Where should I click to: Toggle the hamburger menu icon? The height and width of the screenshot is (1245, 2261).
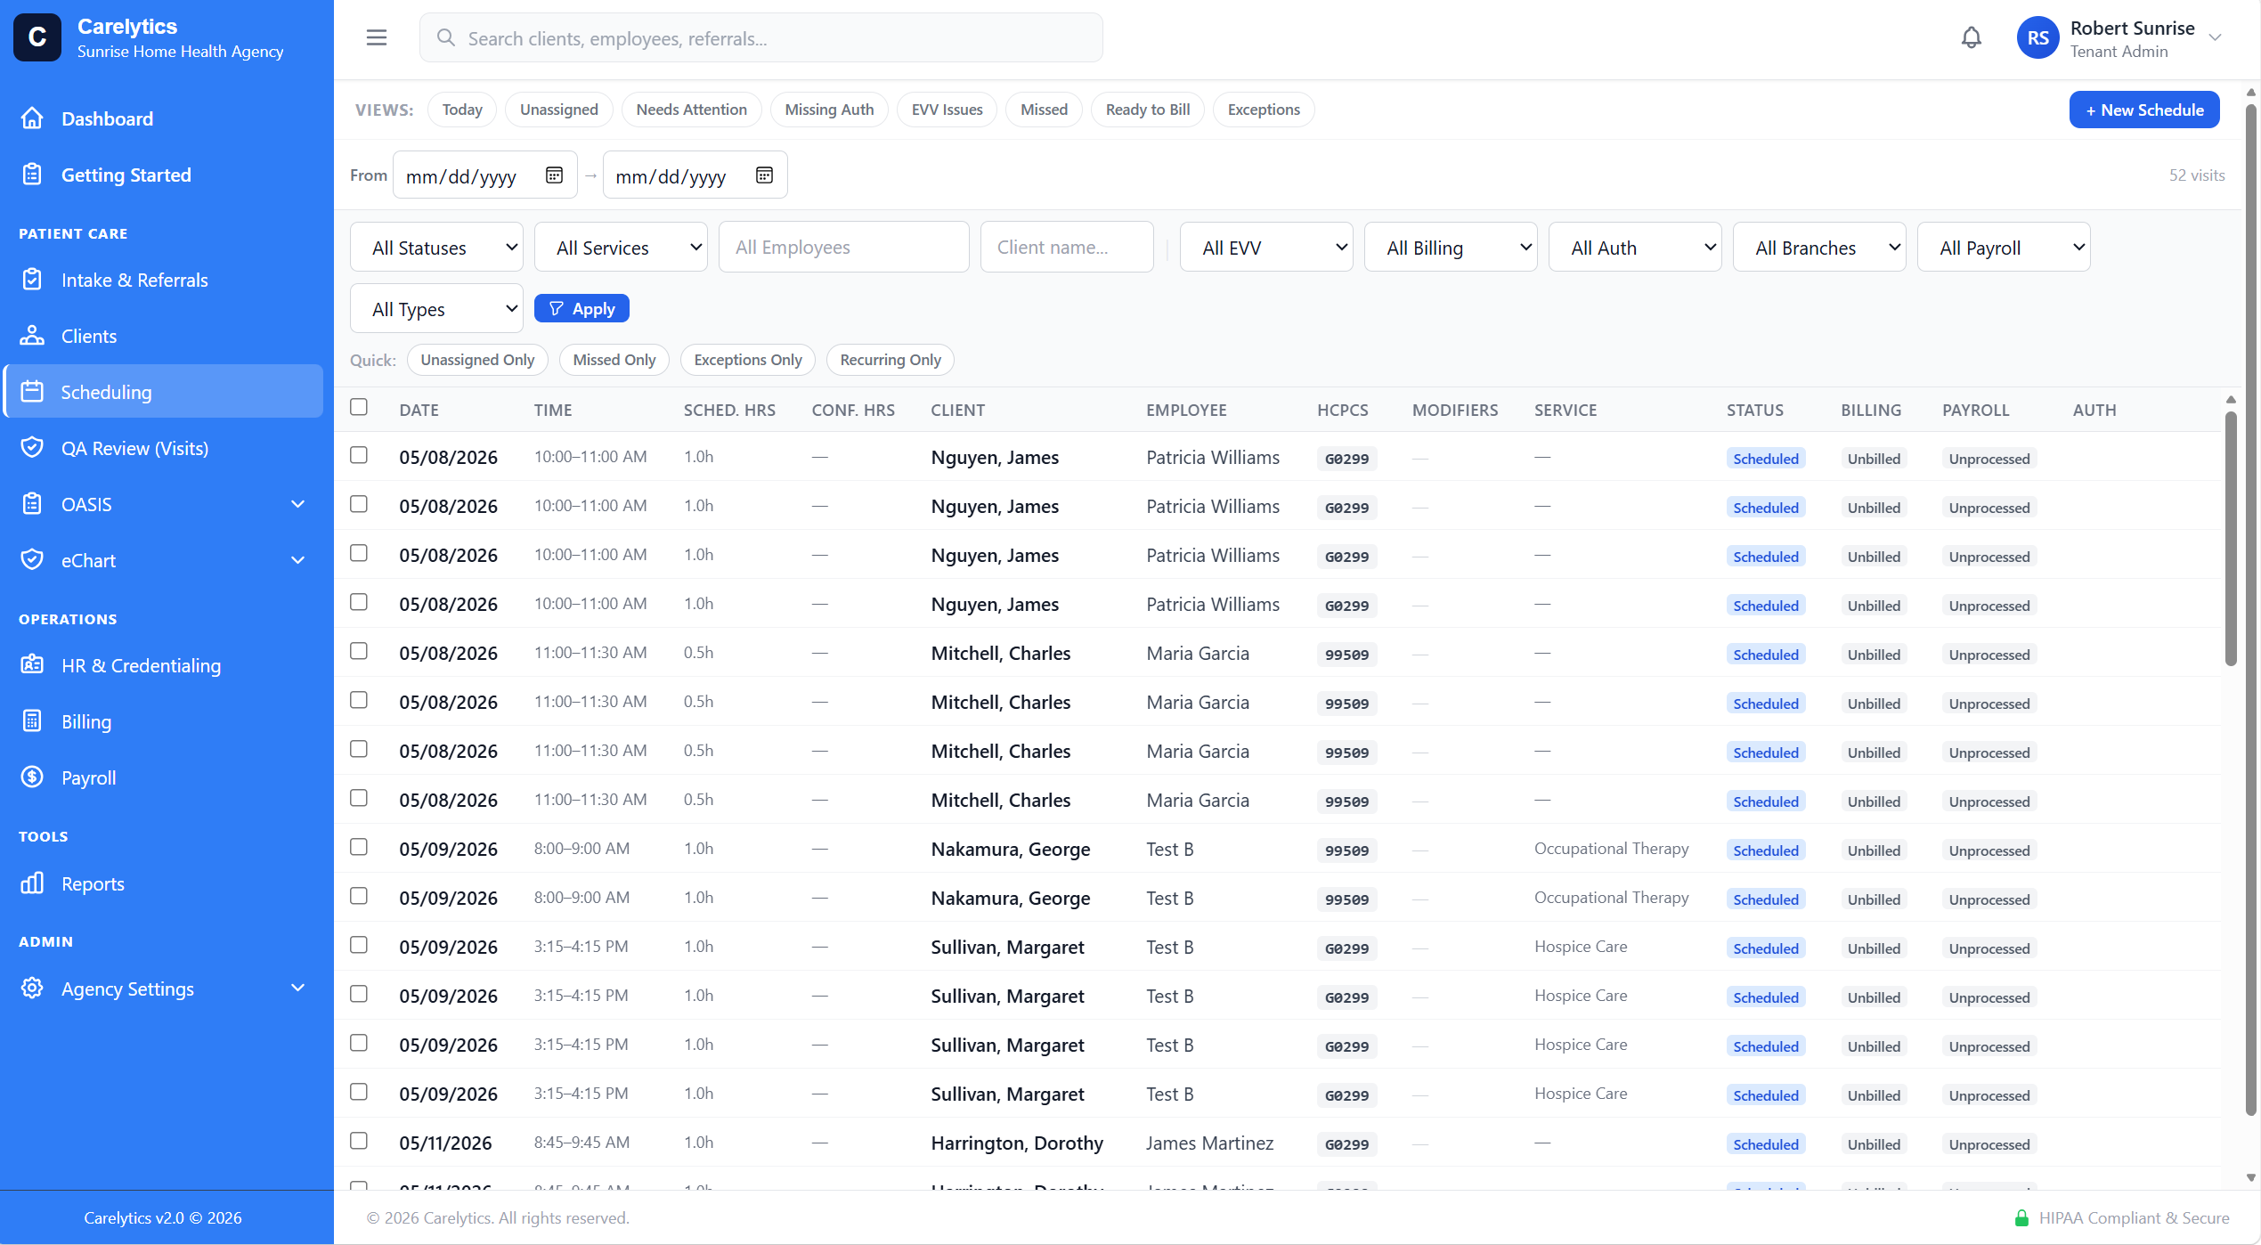tap(377, 37)
